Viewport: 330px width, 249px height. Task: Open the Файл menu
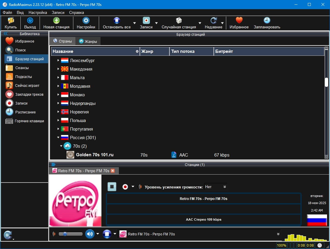7,12
